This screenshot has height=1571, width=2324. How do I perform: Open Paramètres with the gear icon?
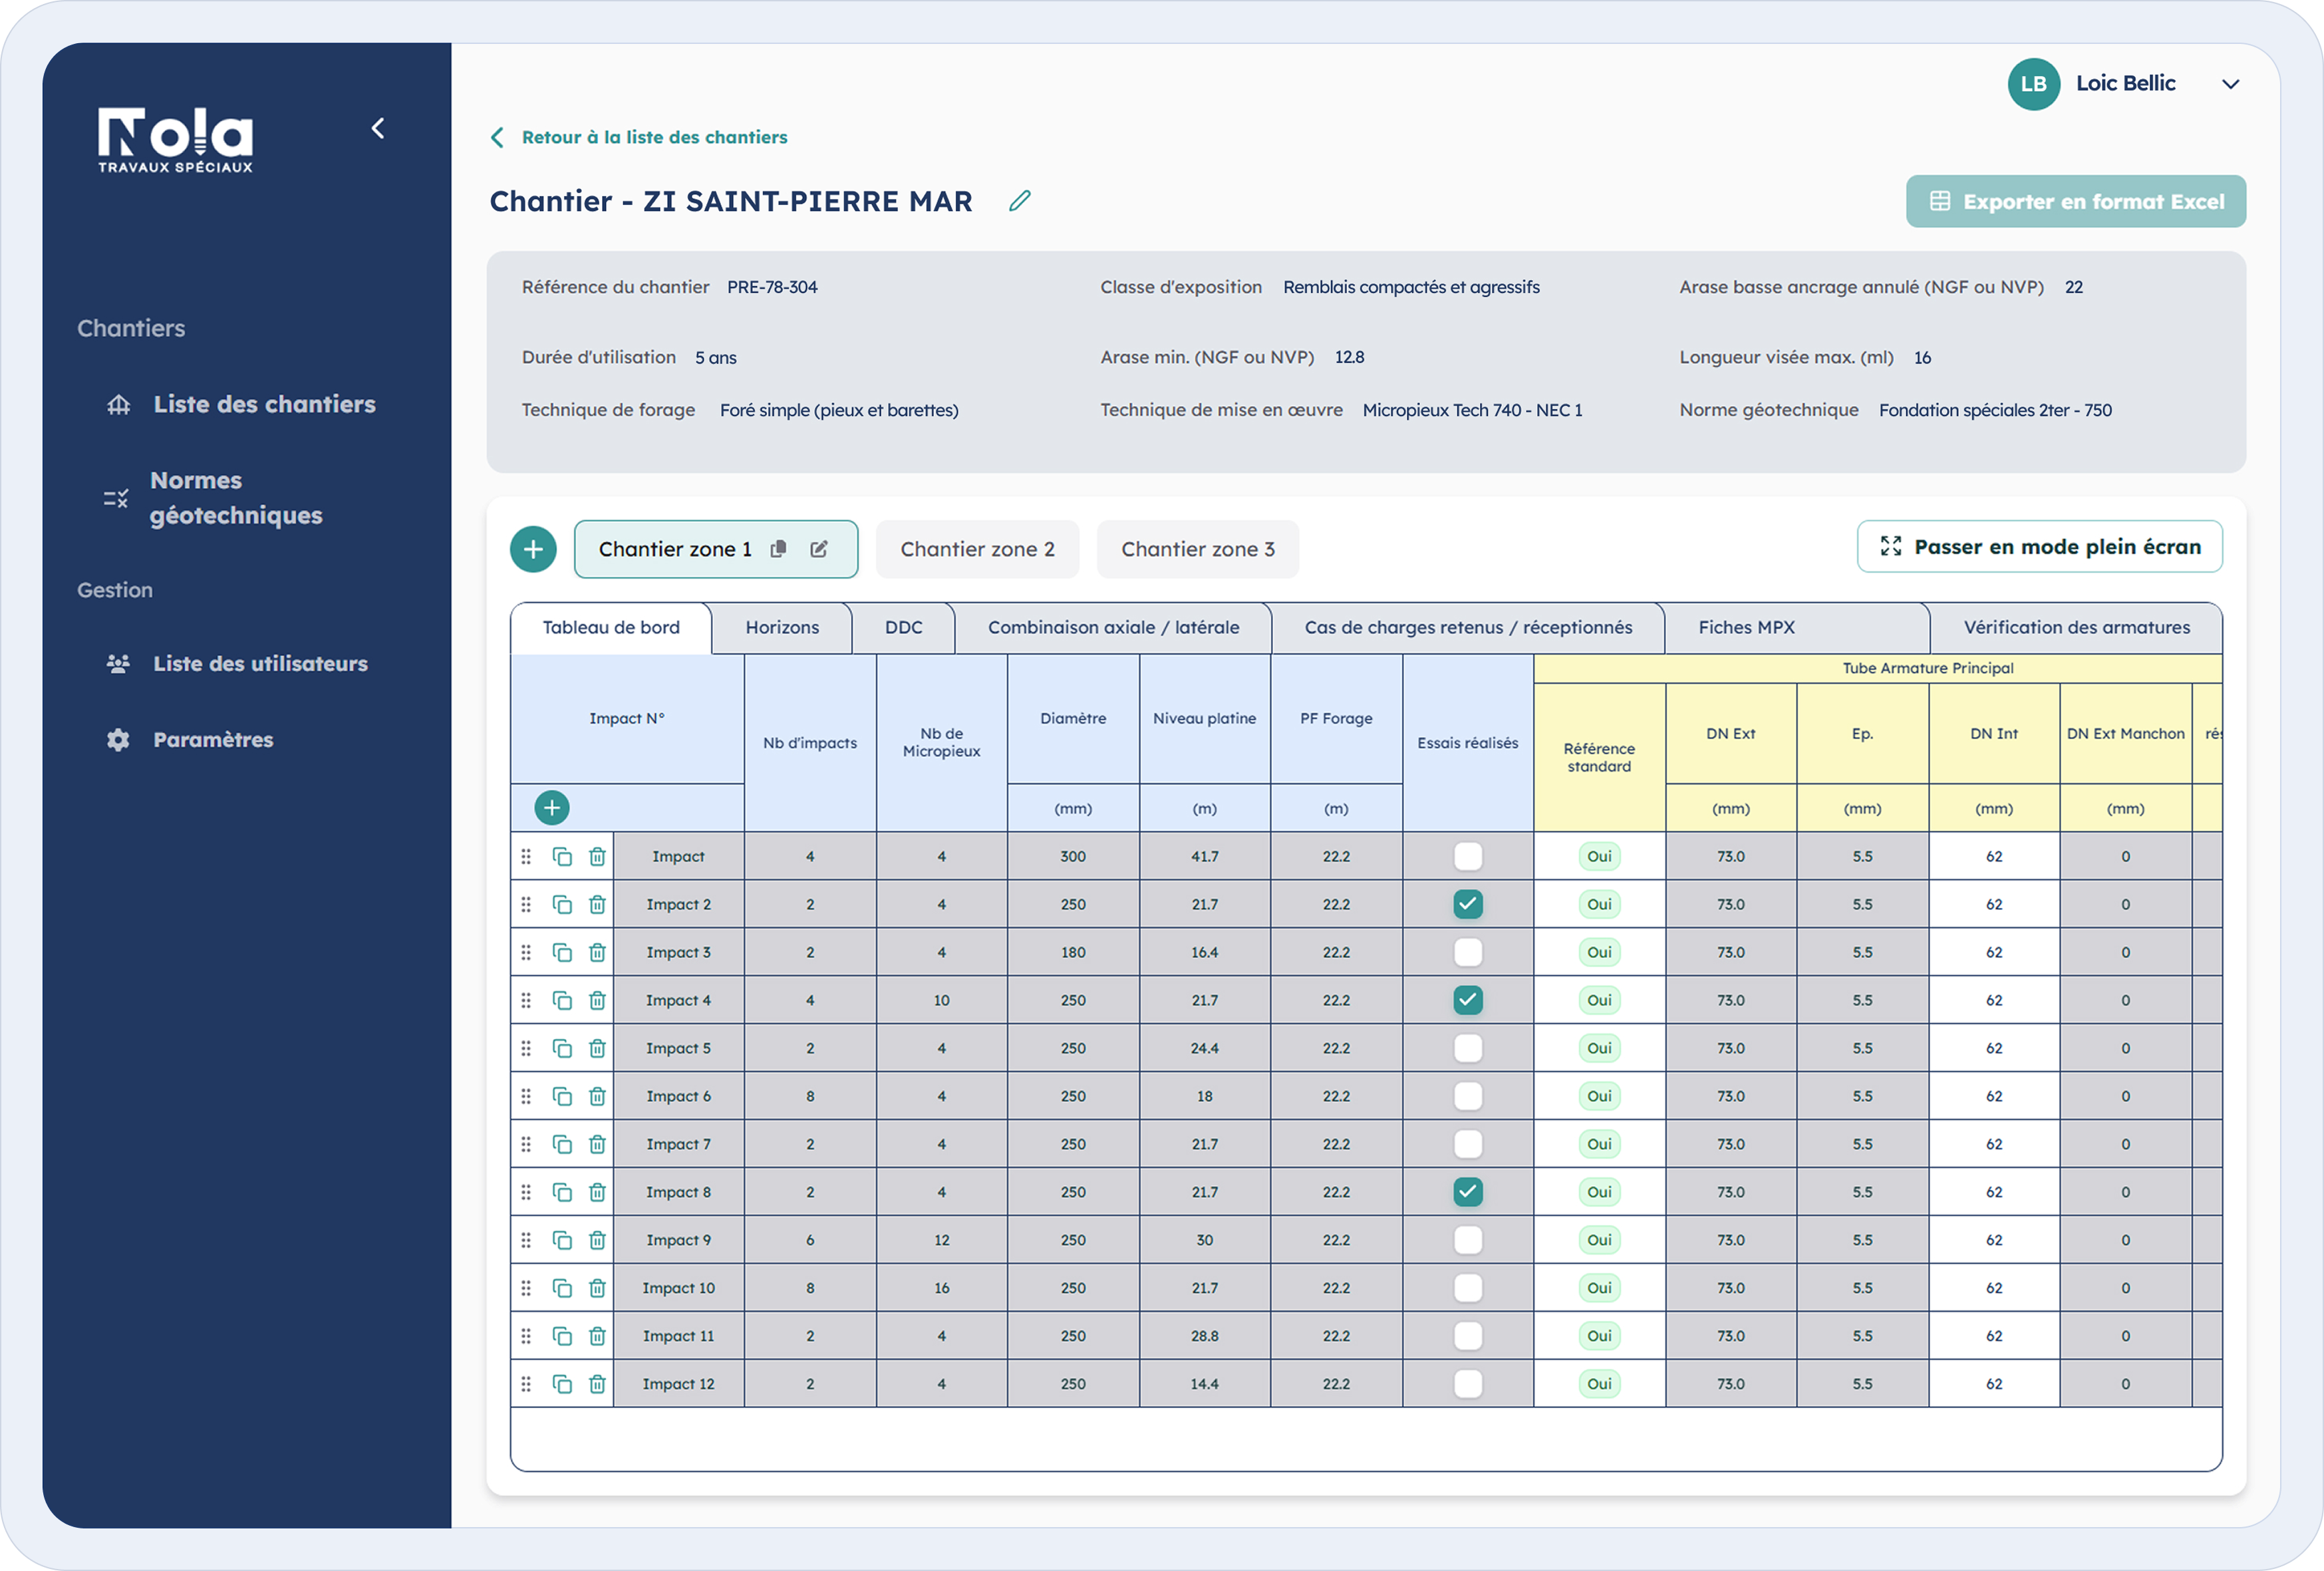(x=119, y=740)
